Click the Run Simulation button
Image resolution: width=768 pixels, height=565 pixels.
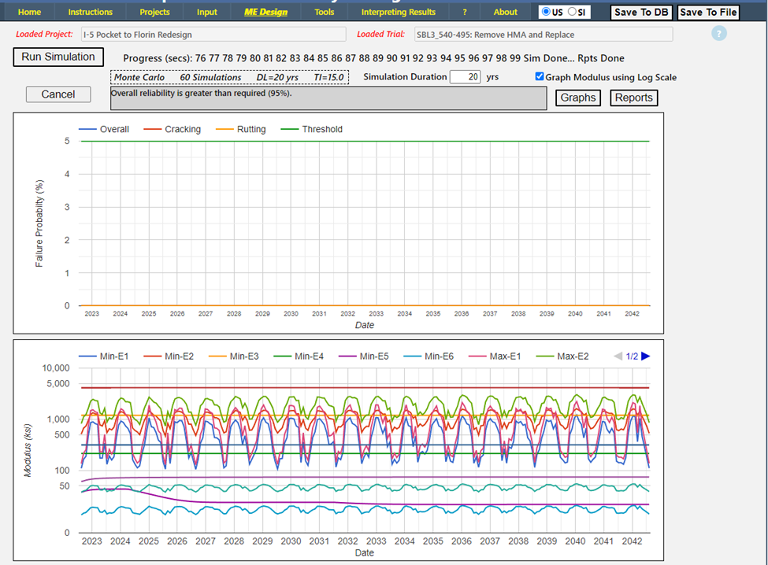click(58, 57)
